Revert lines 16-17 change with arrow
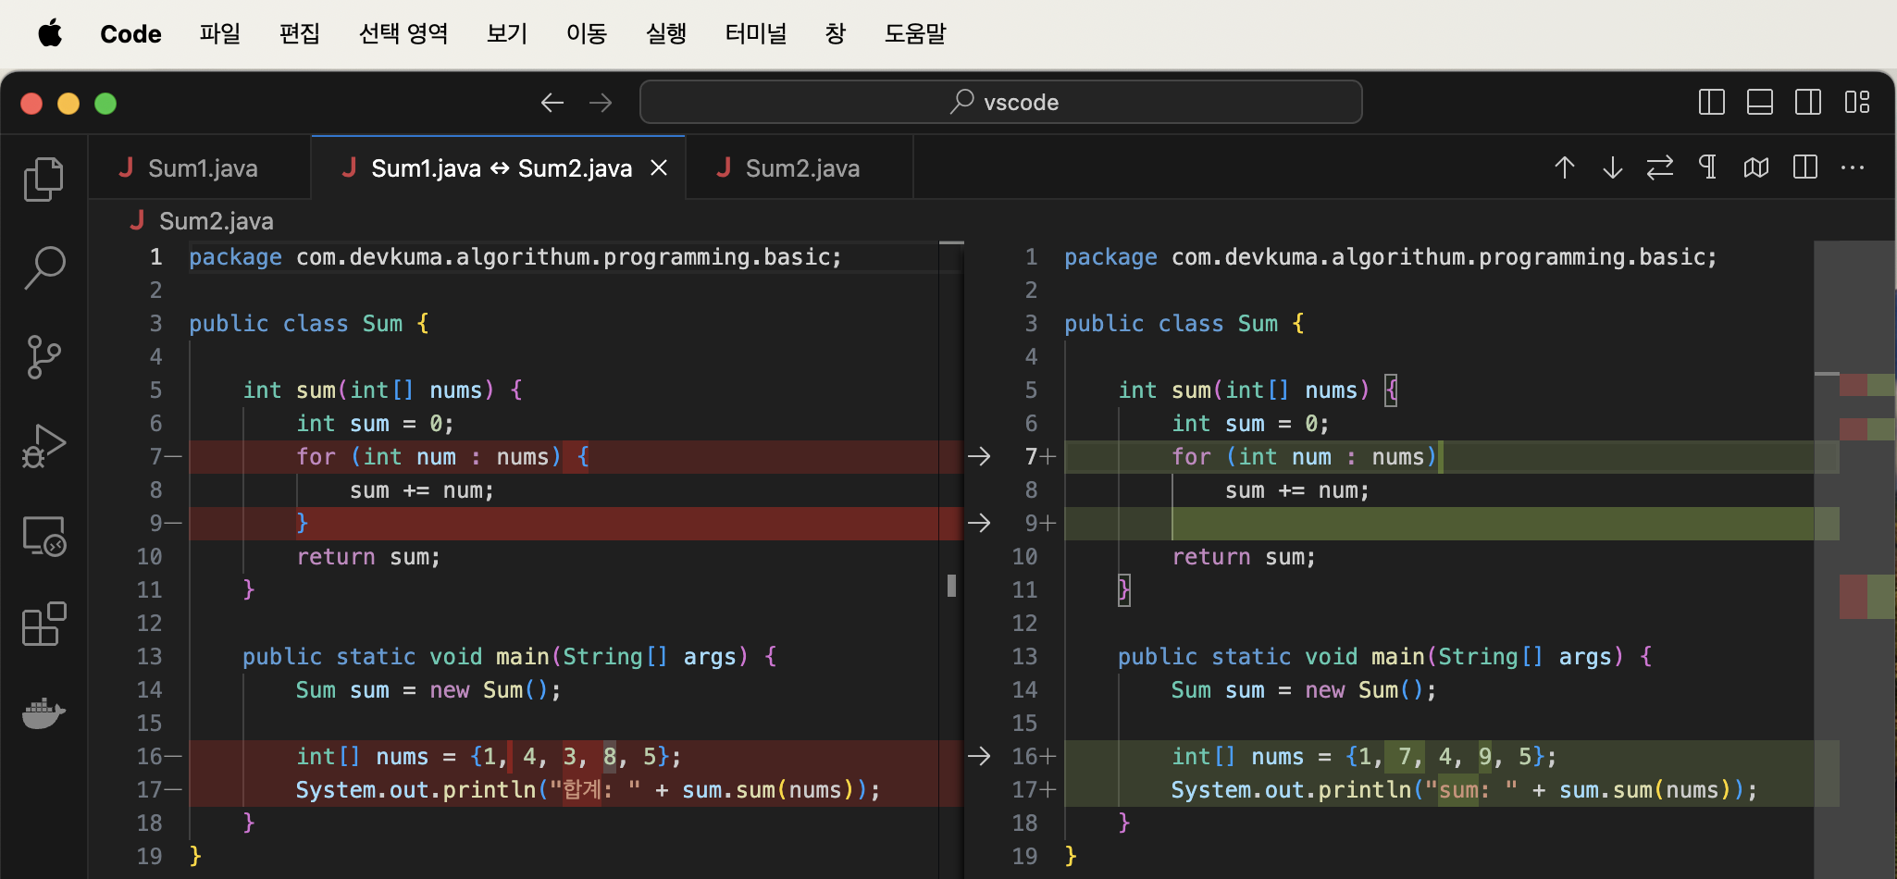This screenshot has height=879, width=1897. [x=979, y=756]
